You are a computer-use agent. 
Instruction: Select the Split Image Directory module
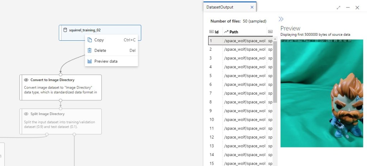[61, 121]
